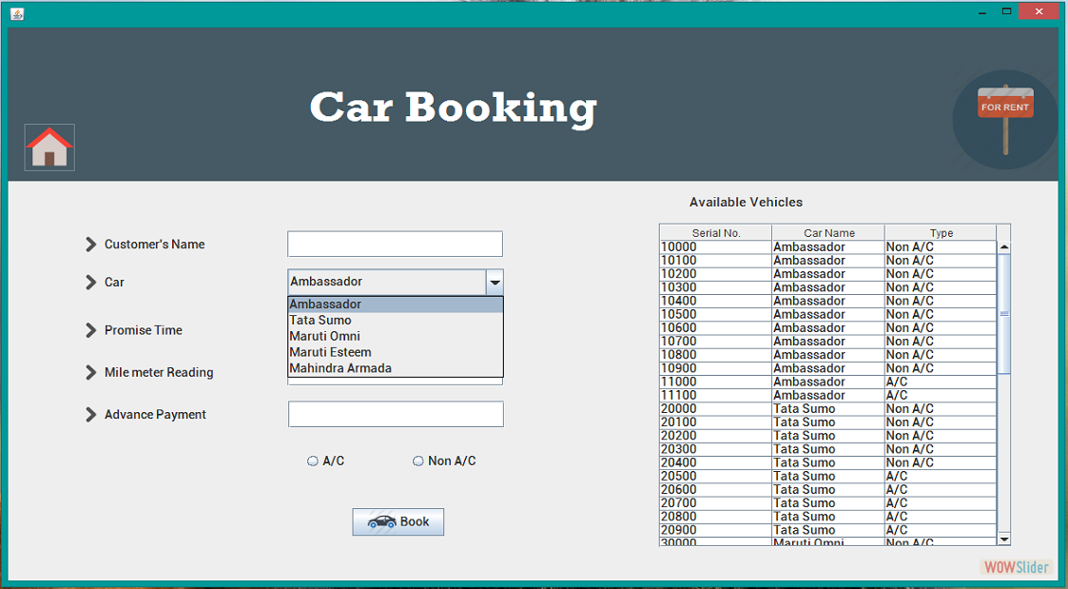Image resolution: width=1068 pixels, height=589 pixels.
Task: Click the vehicle table scrollbar thumb
Action: (1004, 314)
